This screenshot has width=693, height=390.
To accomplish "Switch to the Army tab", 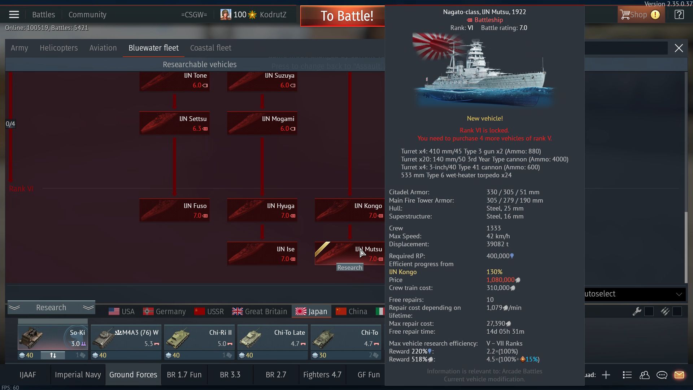I will (x=19, y=48).
